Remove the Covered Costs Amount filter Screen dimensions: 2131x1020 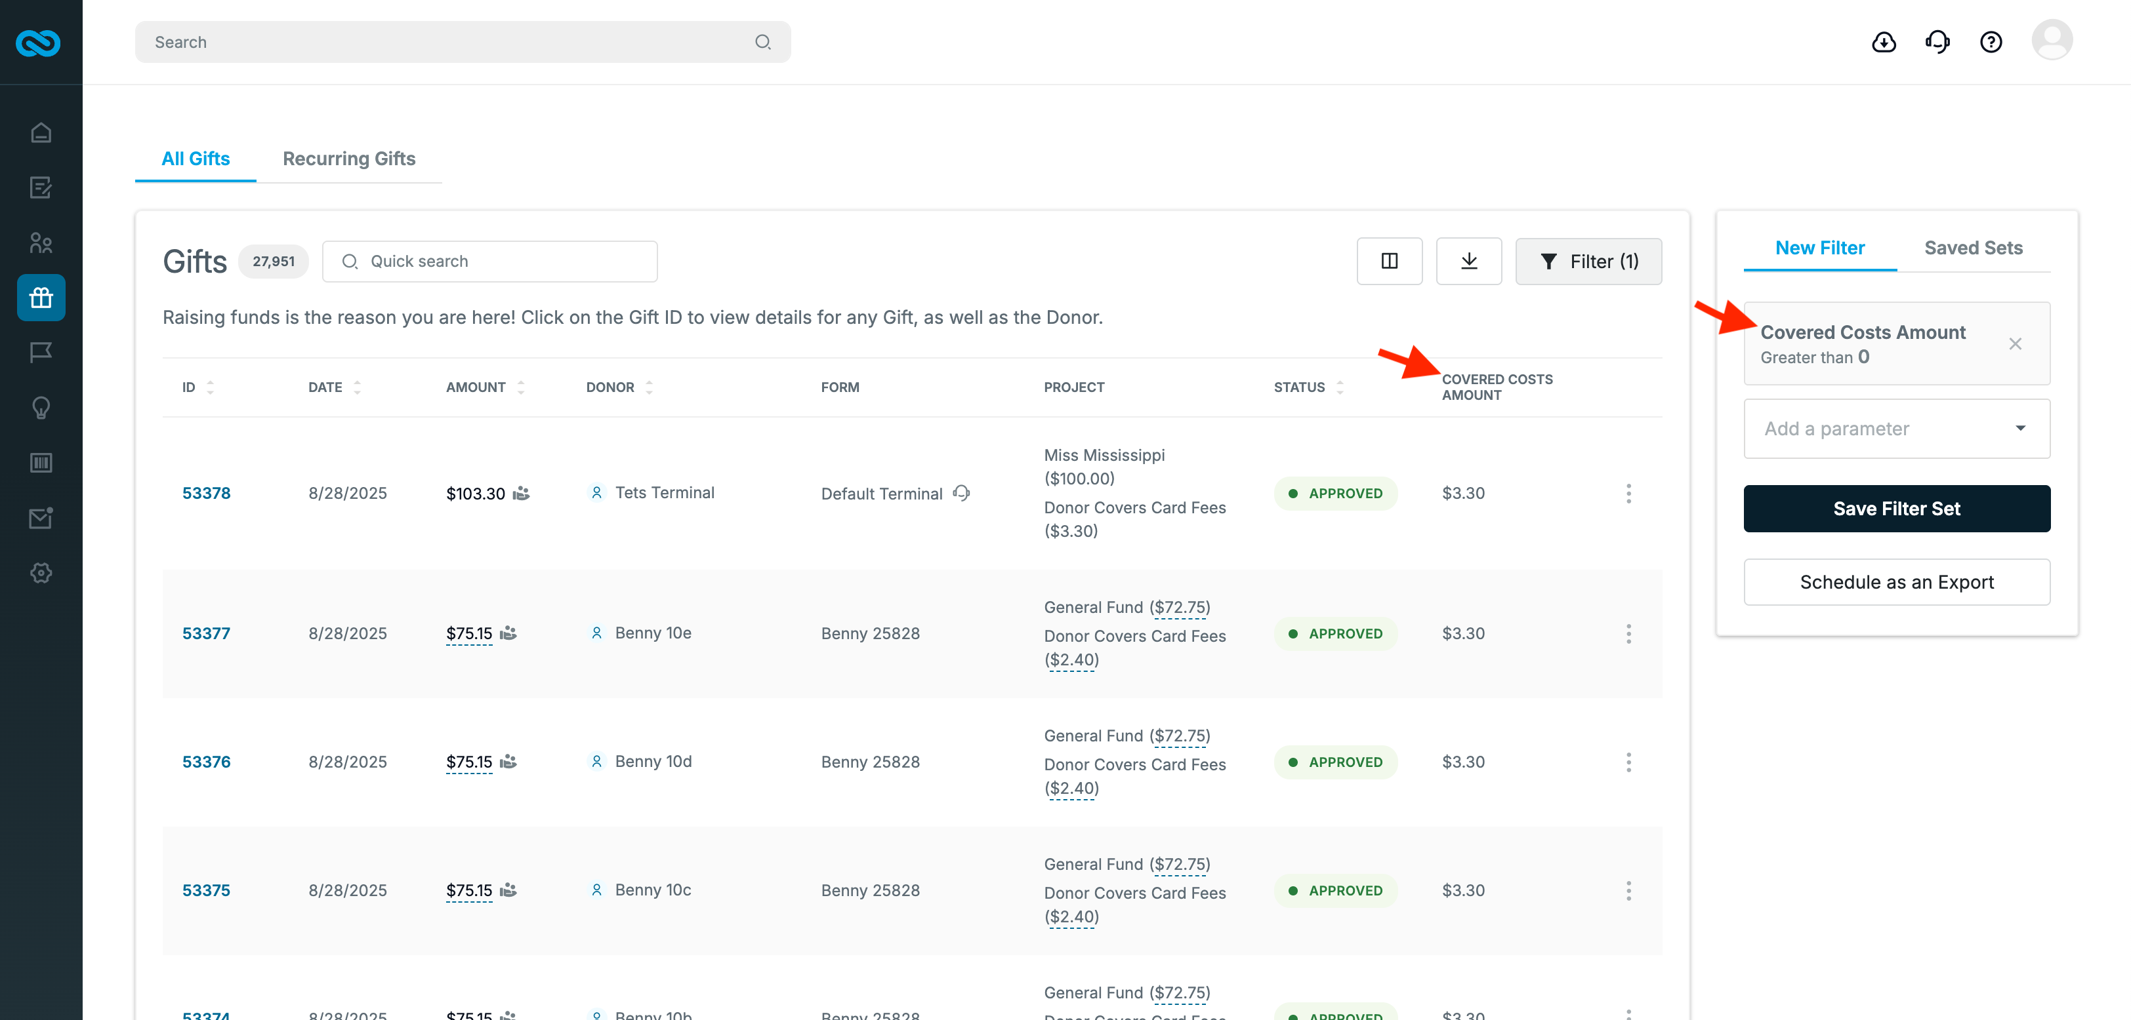pyautogui.click(x=2015, y=344)
